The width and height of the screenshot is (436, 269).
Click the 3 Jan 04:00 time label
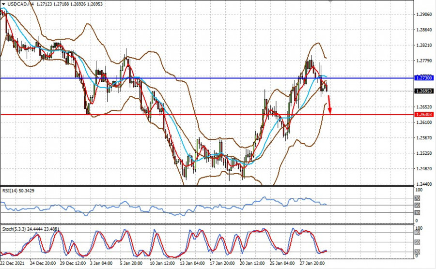pyautogui.click(x=101, y=263)
